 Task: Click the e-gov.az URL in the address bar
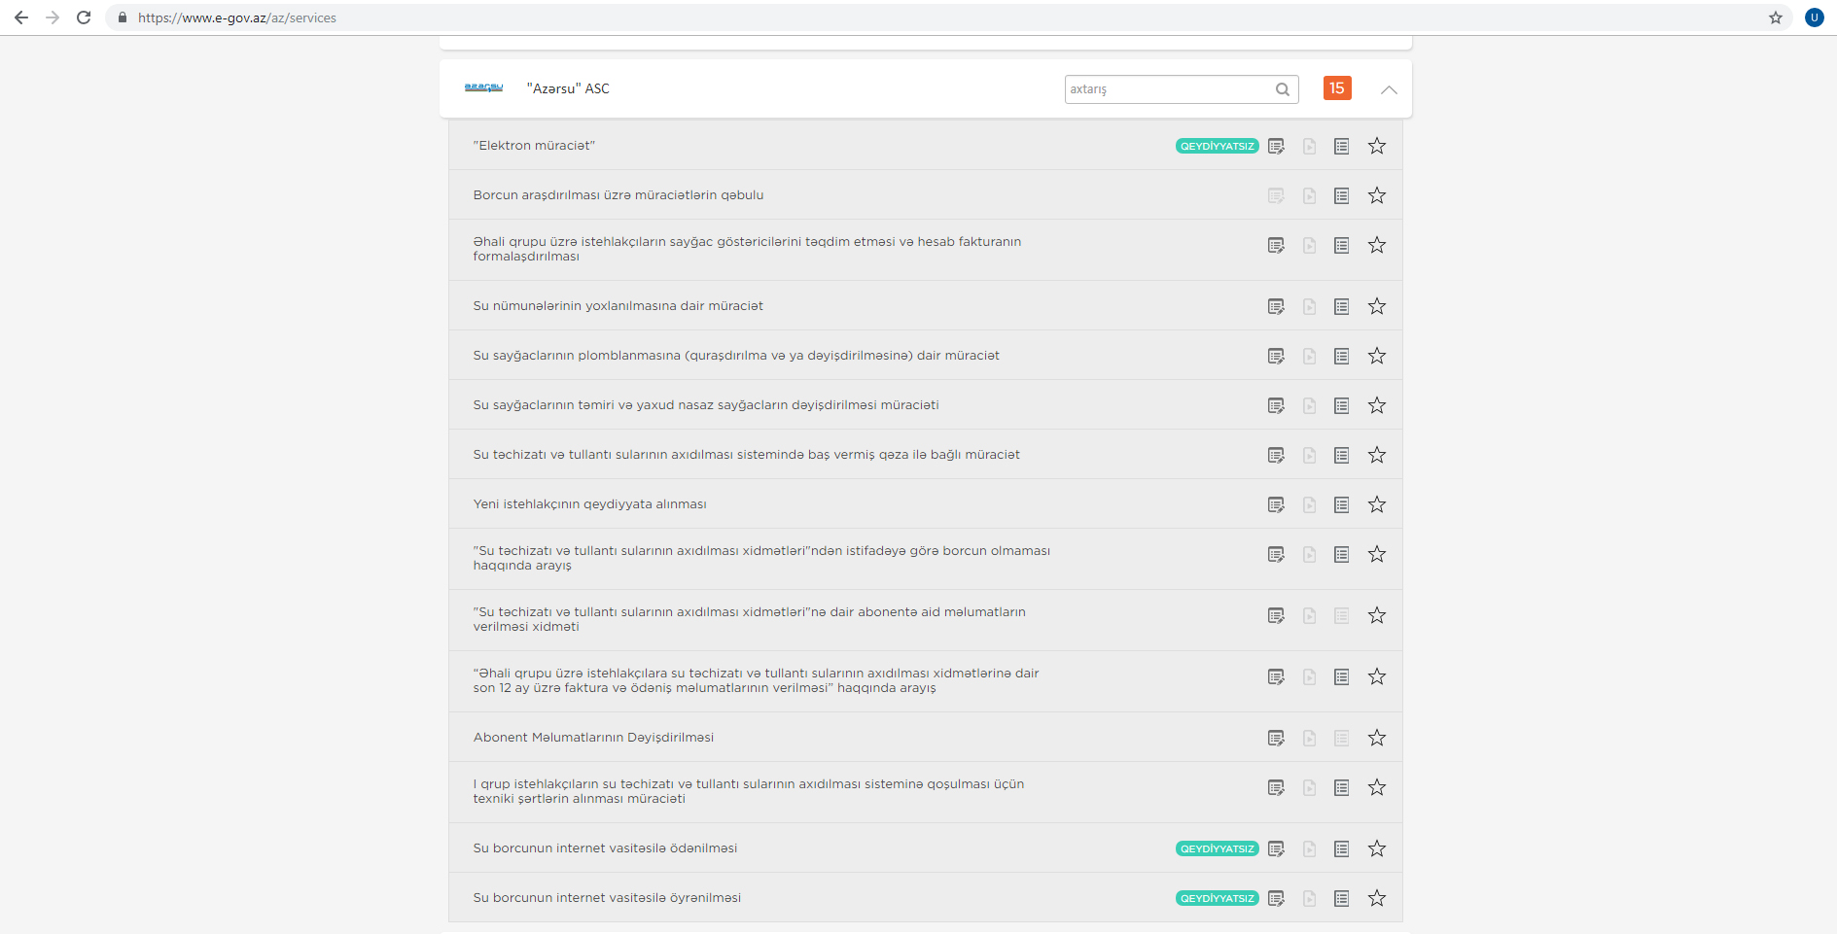(237, 17)
